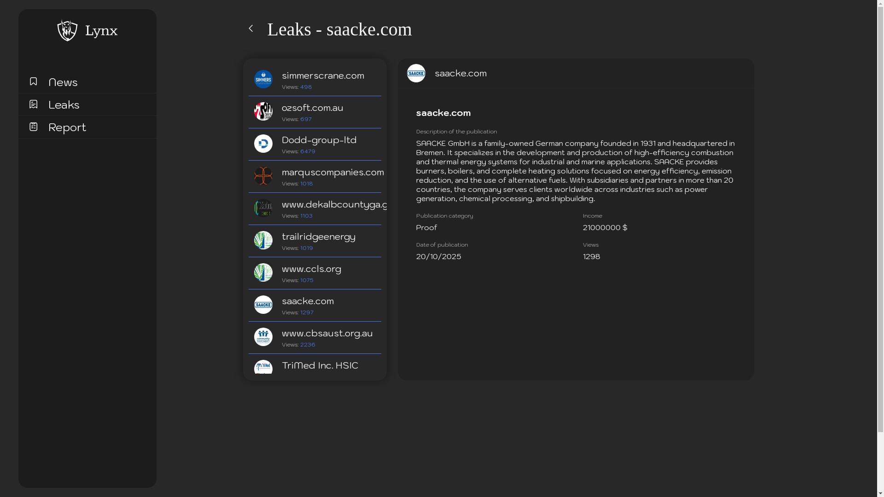Click the SAACKE logo in detail header
The height and width of the screenshot is (497, 884).
coord(416,73)
